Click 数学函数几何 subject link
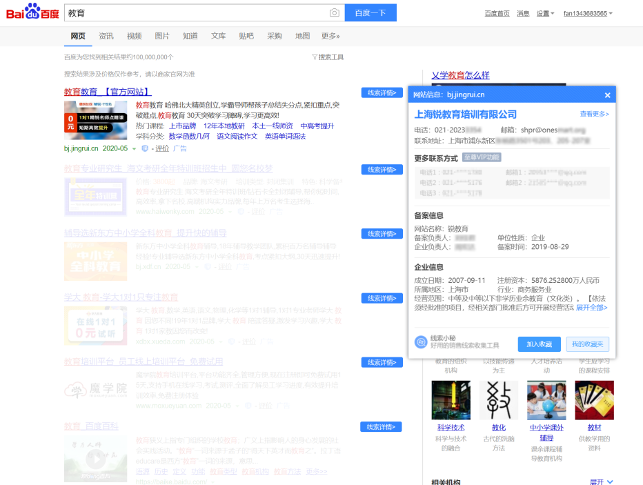643x485 pixels. point(189,136)
